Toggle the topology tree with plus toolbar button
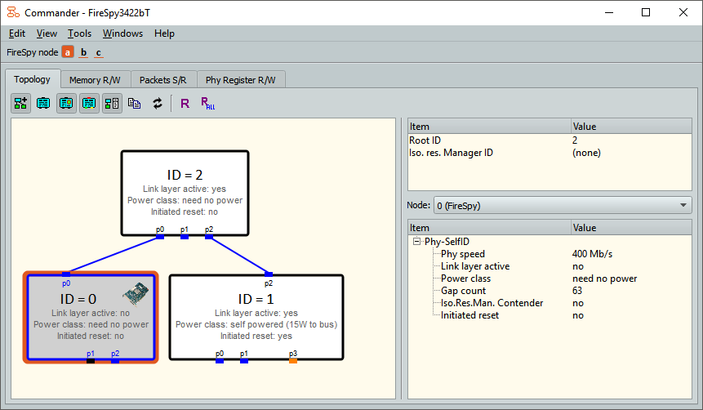This screenshot has width=703, height=410. click(x=20, y=104)
